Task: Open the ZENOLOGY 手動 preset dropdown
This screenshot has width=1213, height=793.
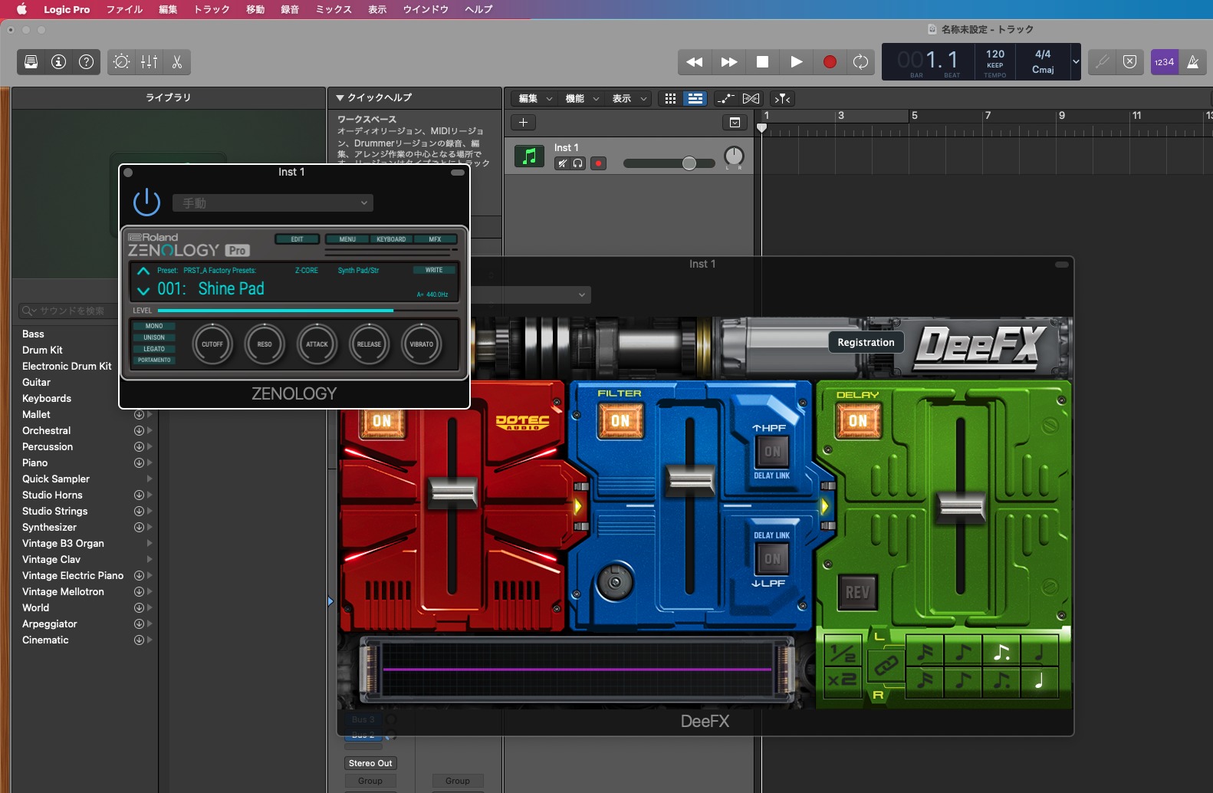Action: [x=273, y=202]
